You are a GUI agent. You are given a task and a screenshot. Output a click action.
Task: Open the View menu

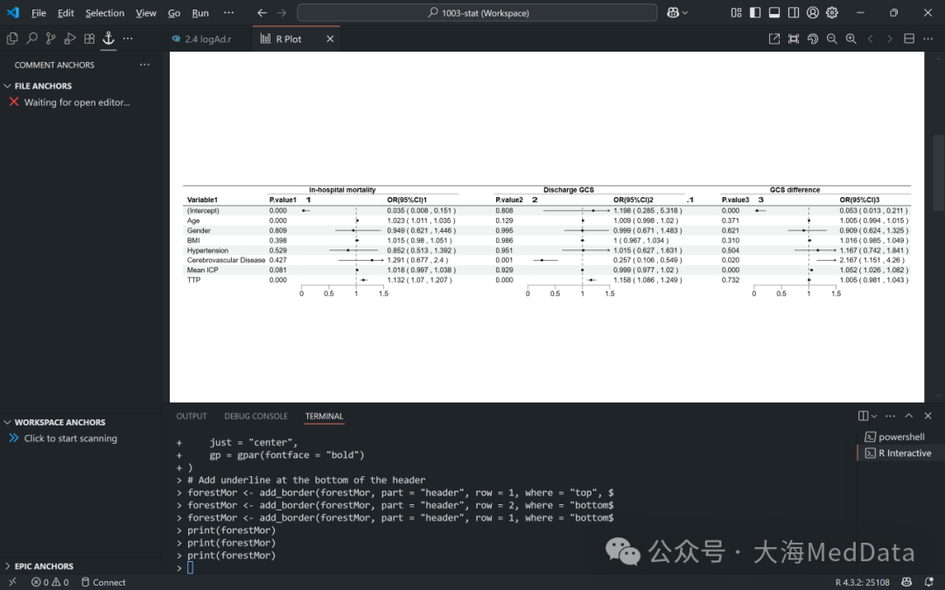point(146,12)
